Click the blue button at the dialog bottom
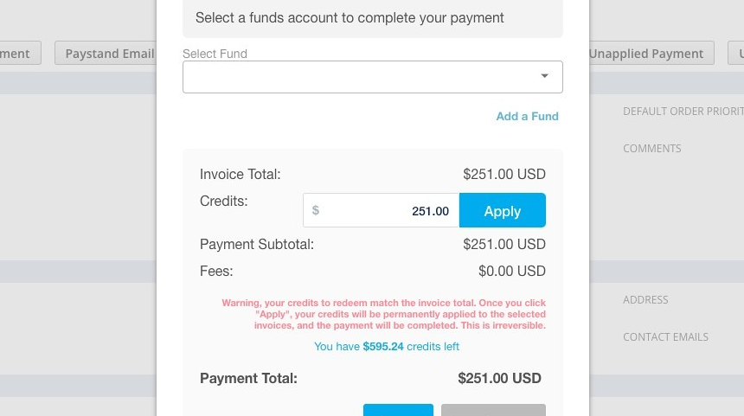The height and width of the screenshot is (416, 744). point(398,410)
